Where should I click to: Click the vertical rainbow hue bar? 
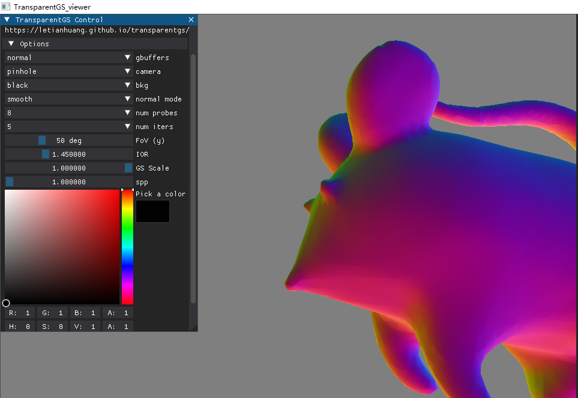127,247
